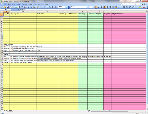
Task: Click the Cut scissors icon
Action: [28, 7]
